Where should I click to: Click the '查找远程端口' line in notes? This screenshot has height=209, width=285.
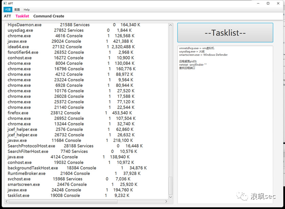[187, 68]
